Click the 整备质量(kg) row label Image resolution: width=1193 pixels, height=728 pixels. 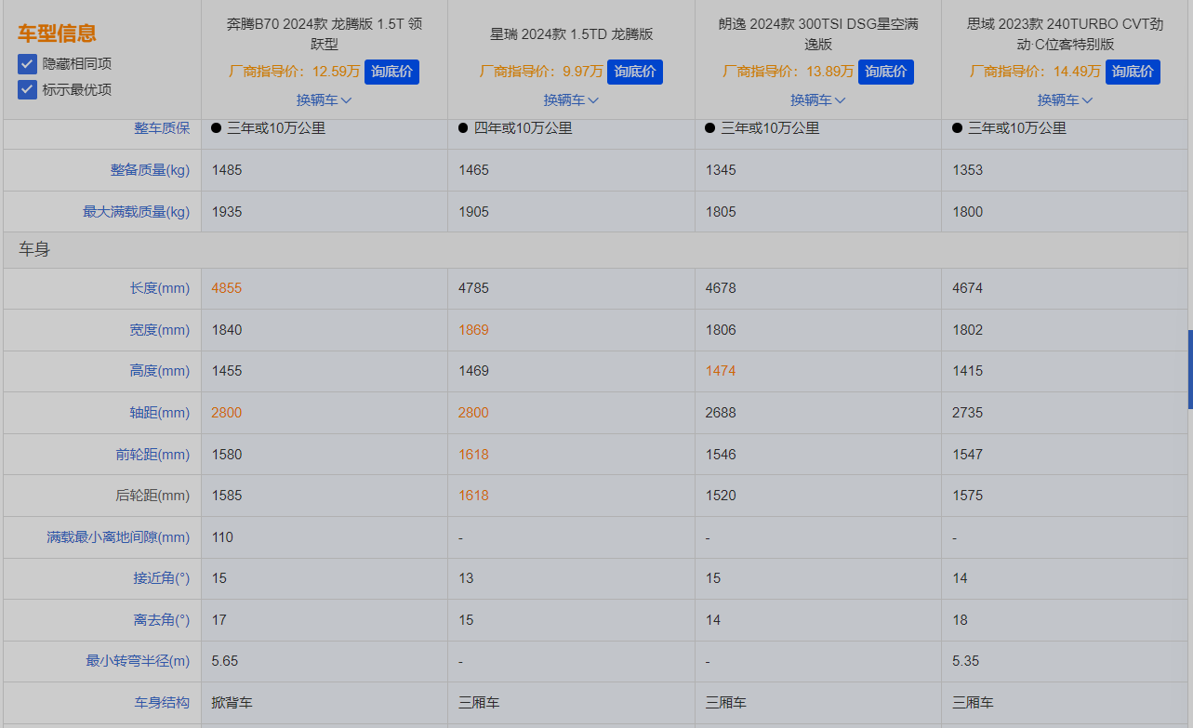(x=150, y=170)
